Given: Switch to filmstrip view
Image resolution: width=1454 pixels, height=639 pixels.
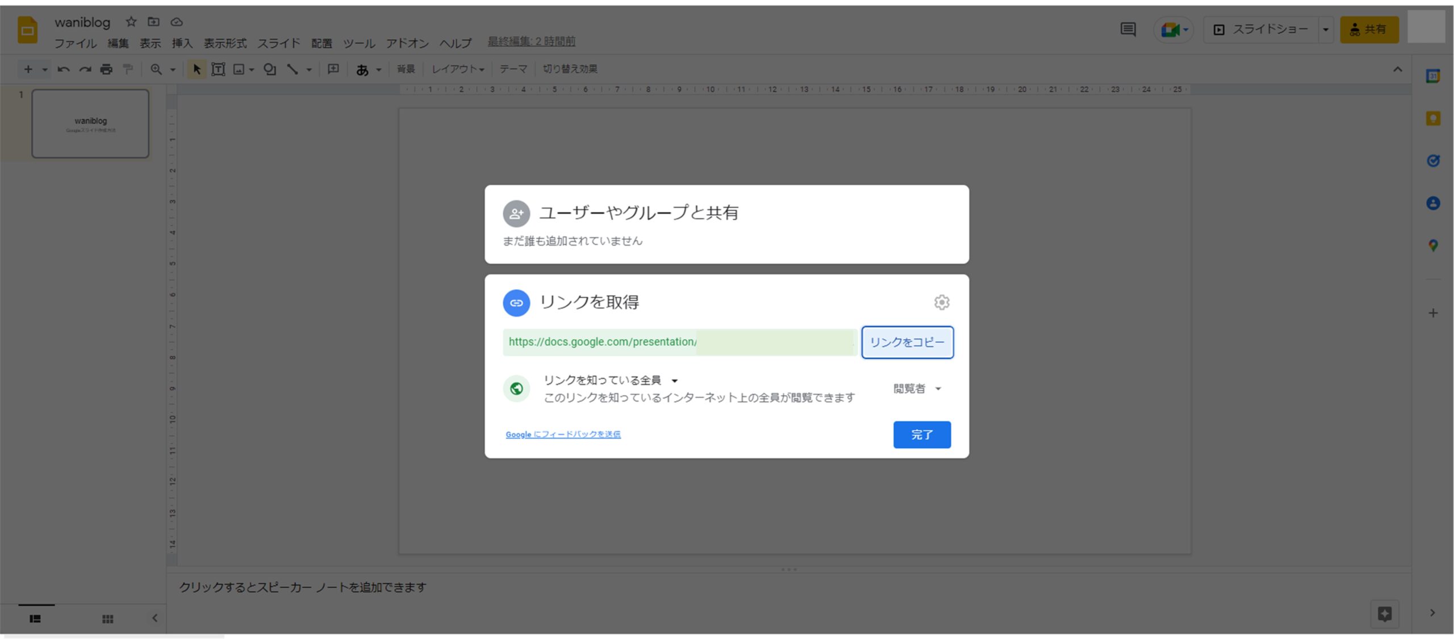Looking at the screenshot, I should [x=35, y=619].
